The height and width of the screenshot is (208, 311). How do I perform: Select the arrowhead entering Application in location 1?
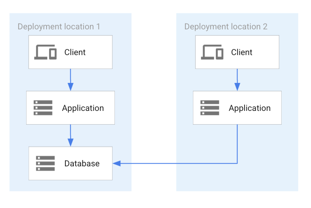pos(70,87)
